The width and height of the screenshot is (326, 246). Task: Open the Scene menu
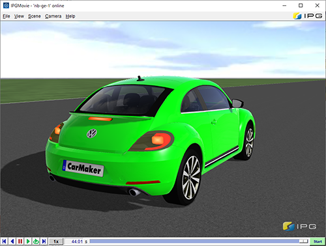[x=35, y=16]
